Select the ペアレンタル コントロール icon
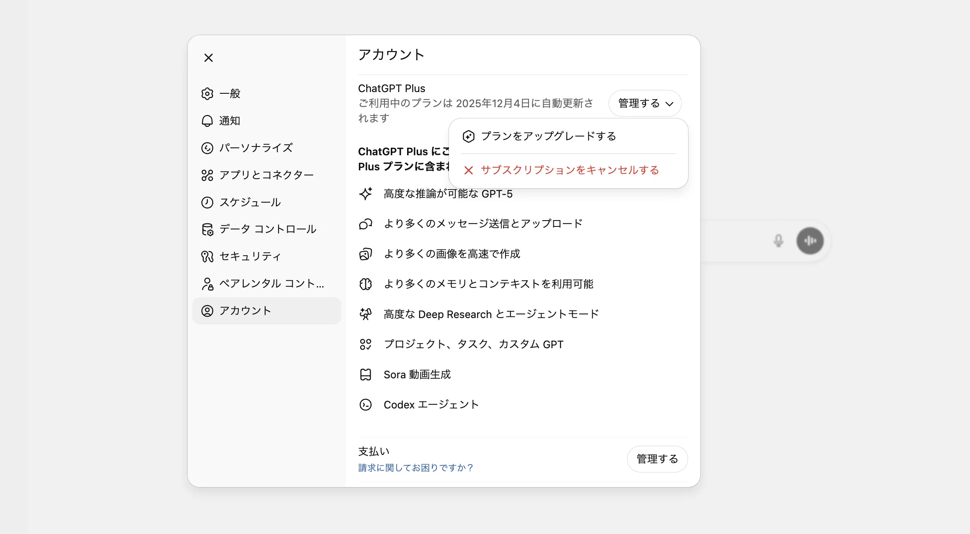The image size is (970, 534). [x=207, y=284]
